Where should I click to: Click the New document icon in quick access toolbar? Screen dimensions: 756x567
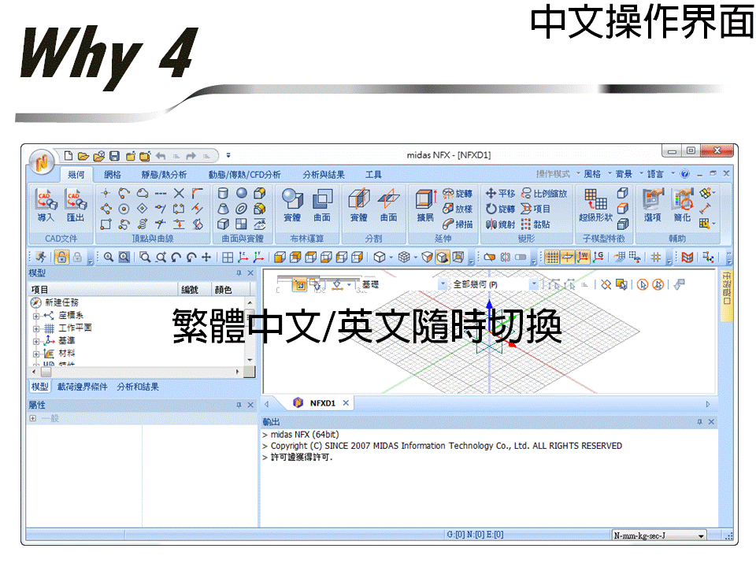(x=69, y=156)
